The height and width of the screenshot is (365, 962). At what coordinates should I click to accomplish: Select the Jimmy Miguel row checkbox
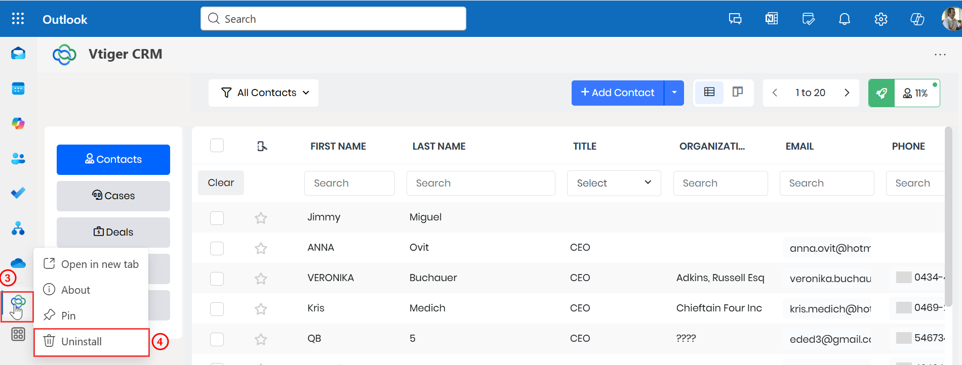pyautogui.click(x=217, y=218)
